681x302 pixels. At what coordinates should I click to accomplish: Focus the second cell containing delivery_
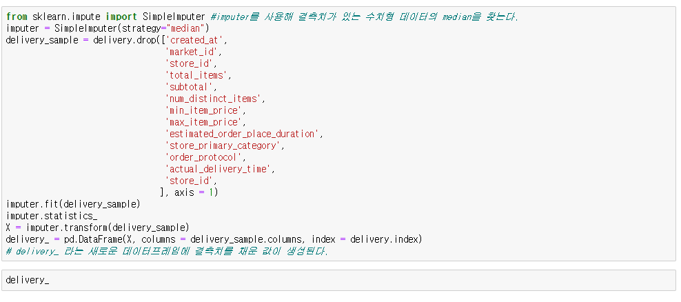[x=338, y=280]
